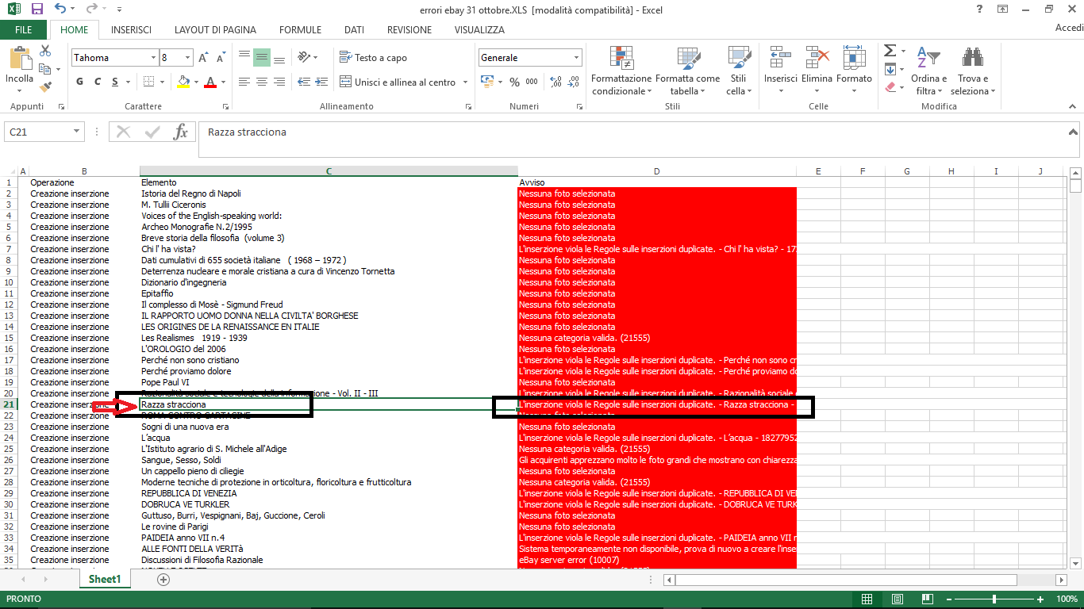Undo the last action
Screen dimensions: 1084x609
(x=60, y=10)
